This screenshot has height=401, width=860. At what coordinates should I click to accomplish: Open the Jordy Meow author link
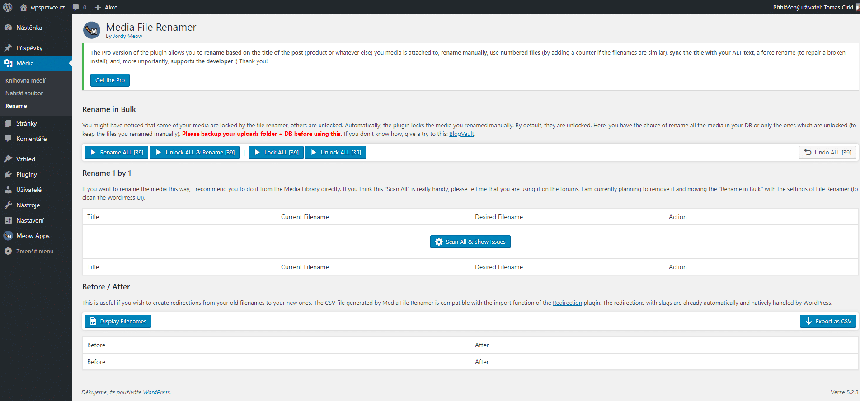click(127, 36)
